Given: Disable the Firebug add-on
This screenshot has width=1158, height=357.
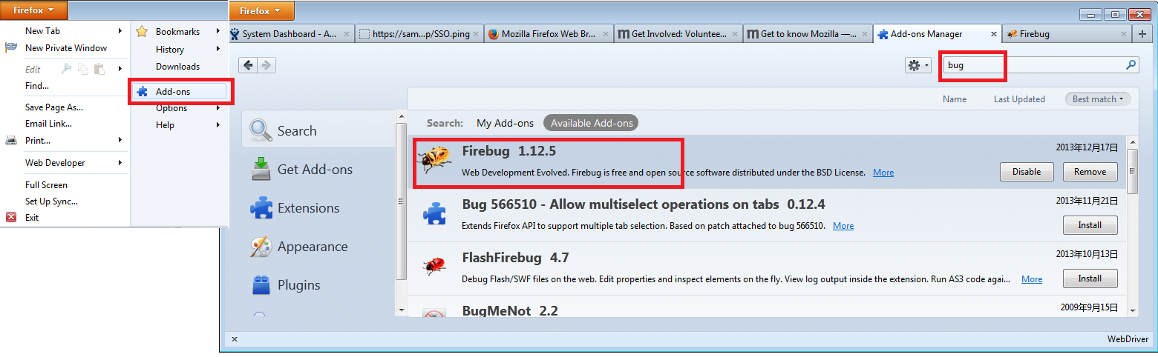Looking at the screenshot, I should coord(1027,172).
